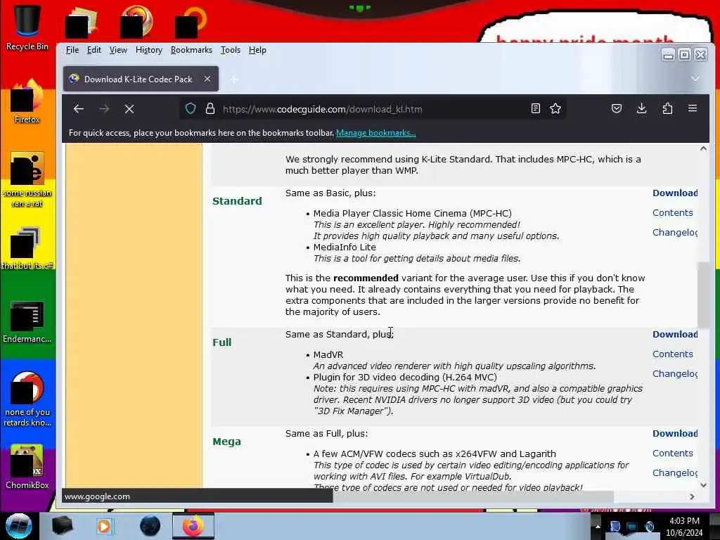Click the dark globe taskbar icon

click(x=150, y=526)
